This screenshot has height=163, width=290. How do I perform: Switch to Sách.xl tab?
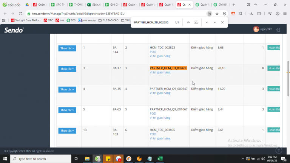(x=94, y=5)
